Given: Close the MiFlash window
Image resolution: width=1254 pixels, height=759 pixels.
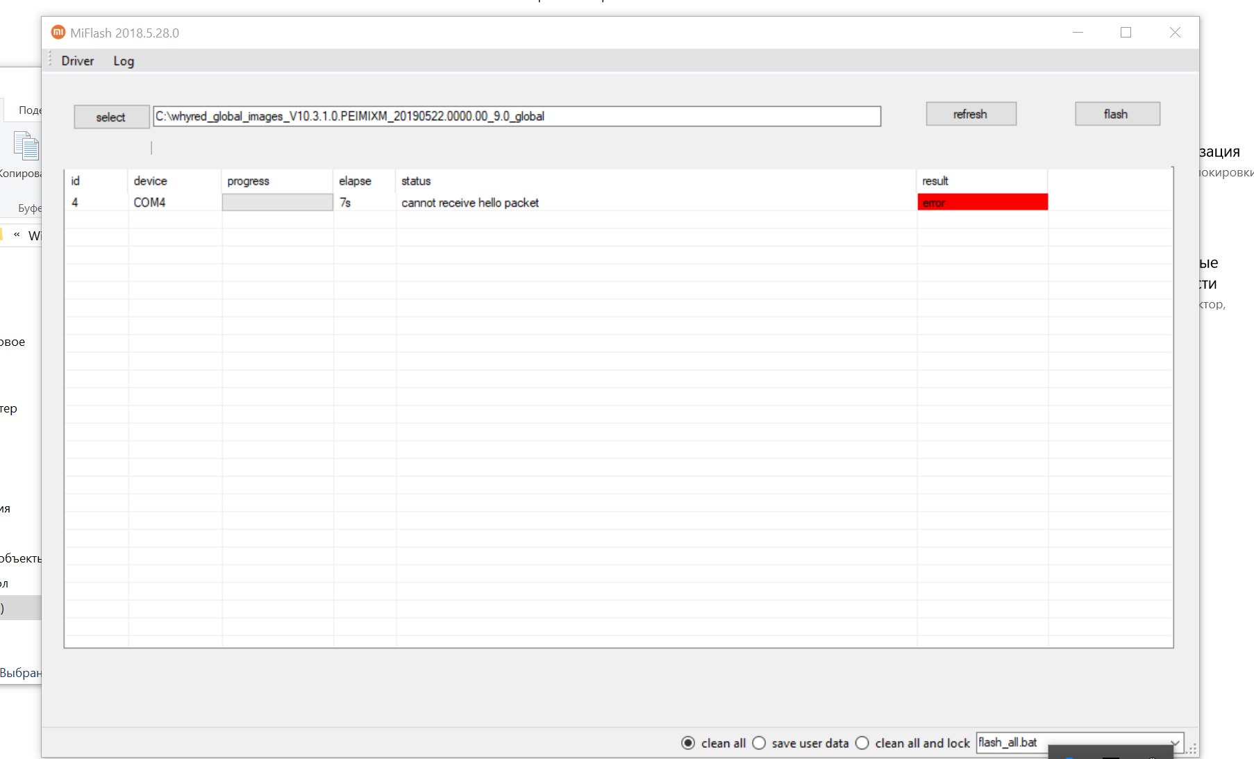Looking at the screenshot, I should (1175, 33).
